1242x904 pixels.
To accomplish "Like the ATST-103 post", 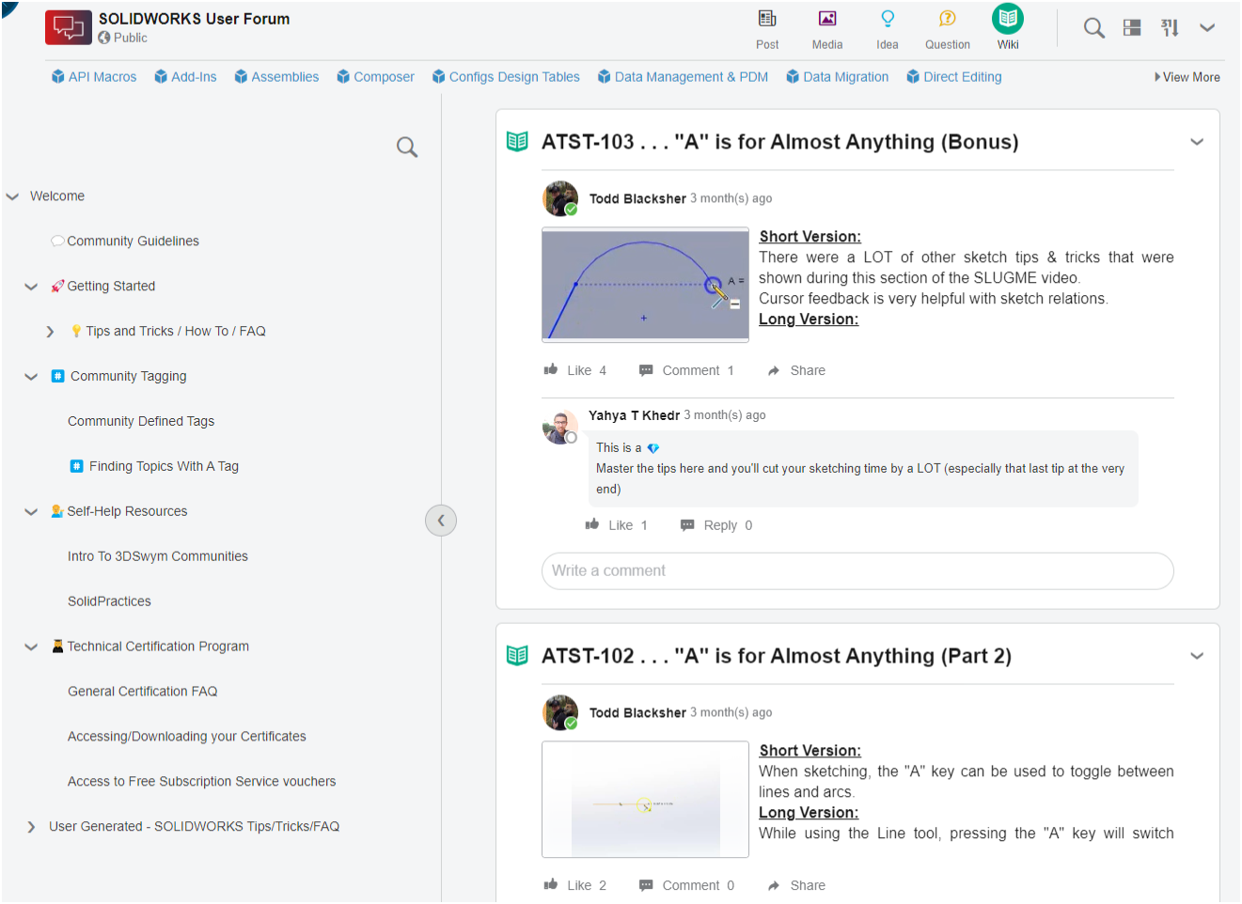I will pyautogui.click(x=574, y=371).
